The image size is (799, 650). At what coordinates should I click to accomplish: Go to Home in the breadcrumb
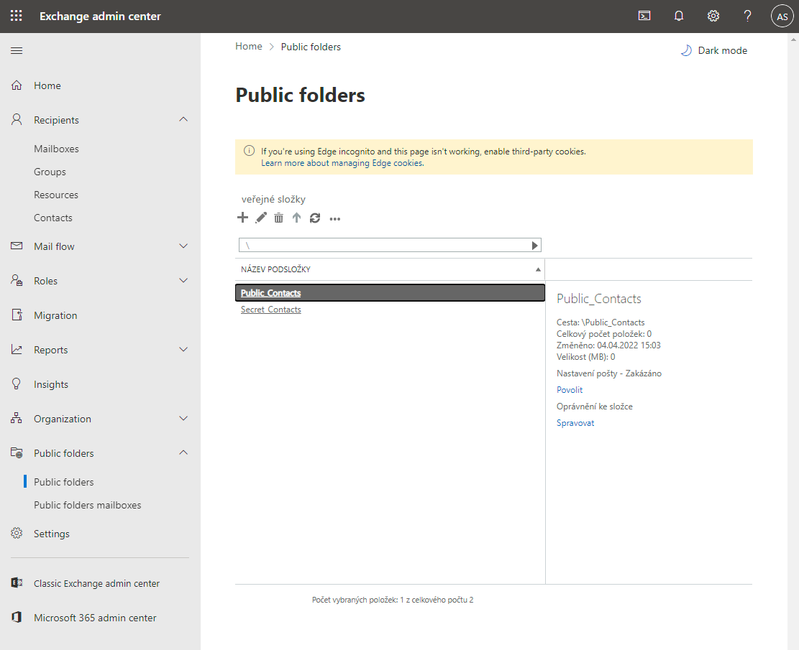(249, 46)
